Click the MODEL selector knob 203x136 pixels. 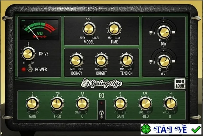(89, 29)
